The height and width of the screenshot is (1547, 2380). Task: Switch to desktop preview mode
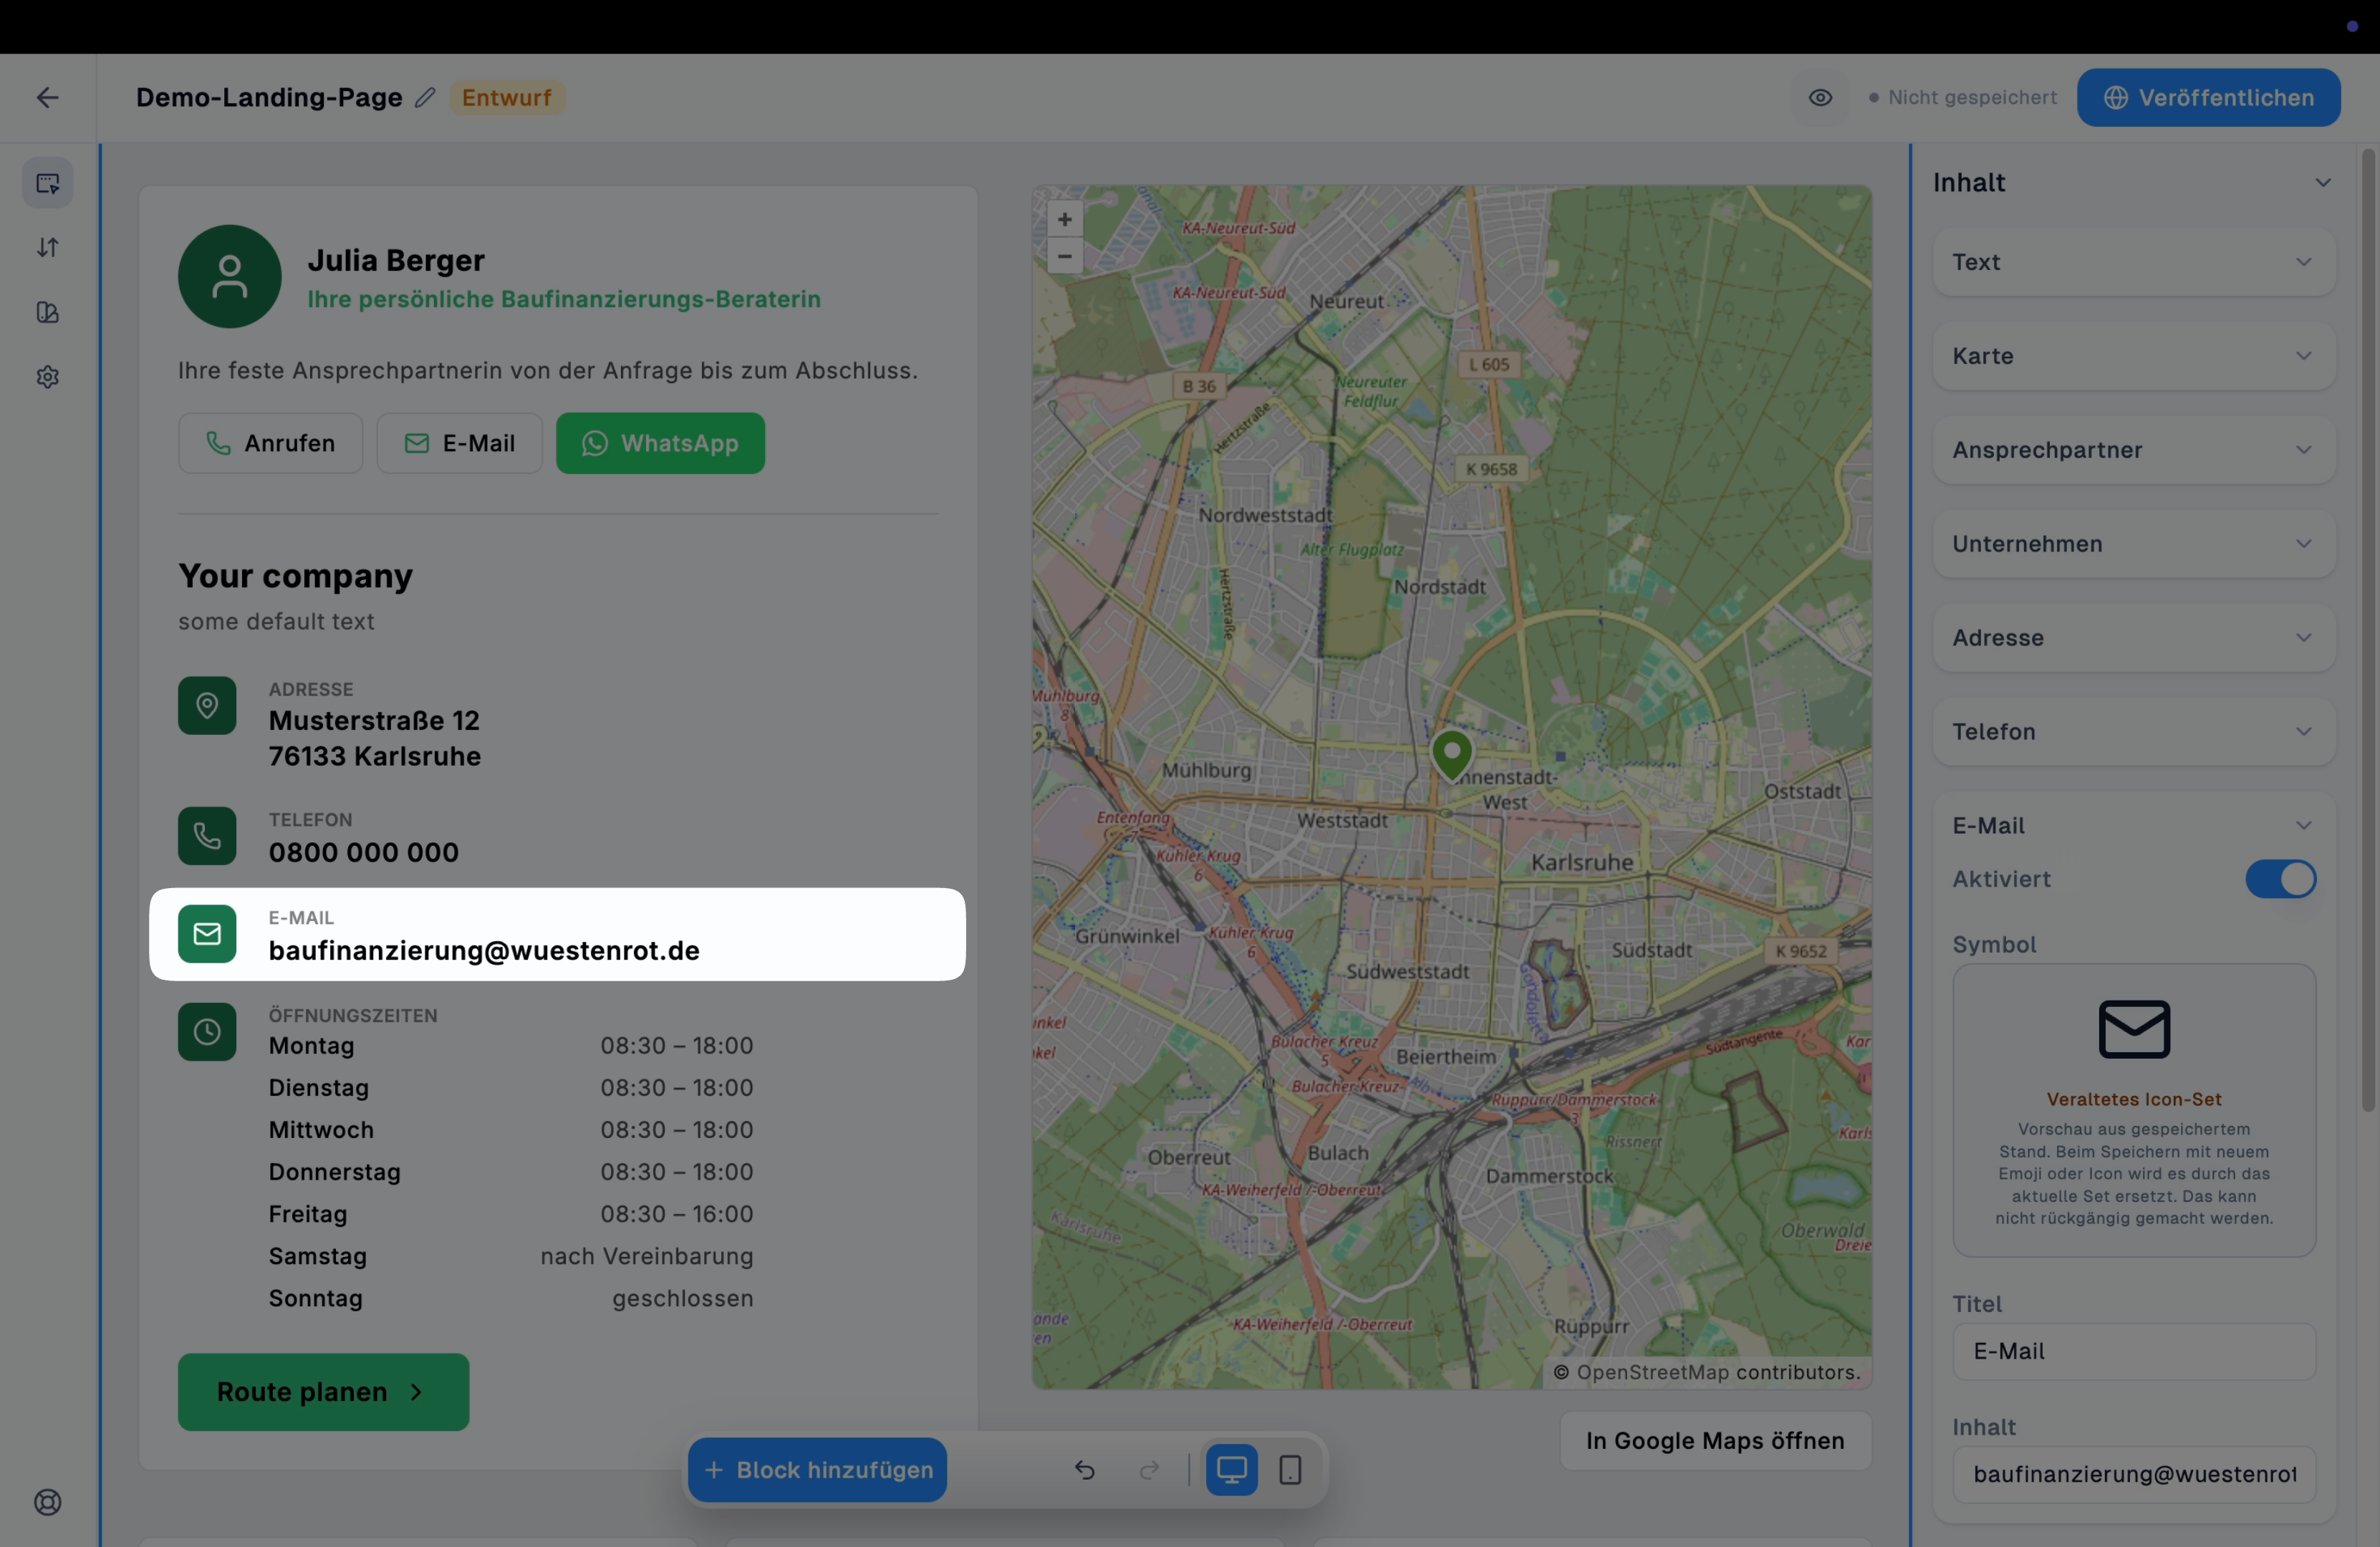[x=1231, y=1469]
